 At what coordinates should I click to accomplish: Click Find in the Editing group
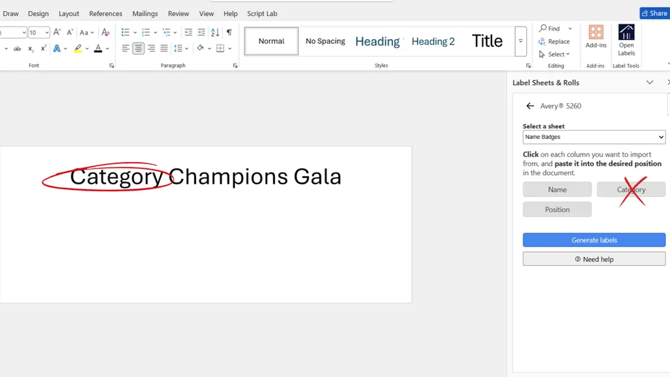549,29
